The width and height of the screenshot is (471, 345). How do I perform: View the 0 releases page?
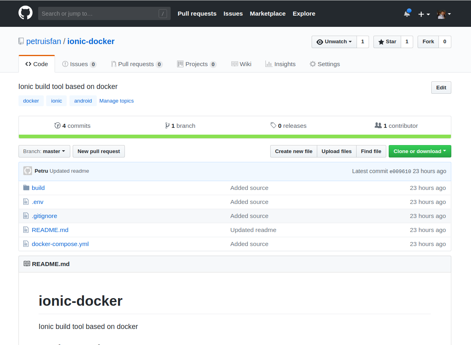click(x=288, y=125)
